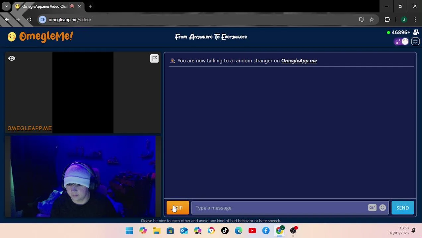The width and height of the screenshot is (422, 238).
Task: Close the OmegleApp.me tab
Action: 79,6
